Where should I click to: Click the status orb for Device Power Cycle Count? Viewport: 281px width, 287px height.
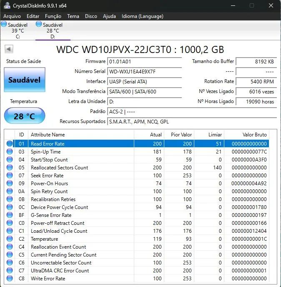[x=10, y=207]
